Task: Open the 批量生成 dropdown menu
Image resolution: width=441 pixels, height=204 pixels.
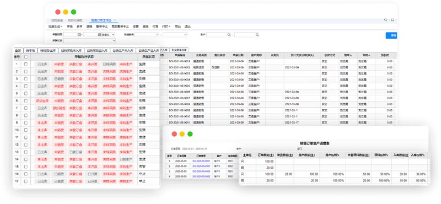Action: click(x=55, y=26)
